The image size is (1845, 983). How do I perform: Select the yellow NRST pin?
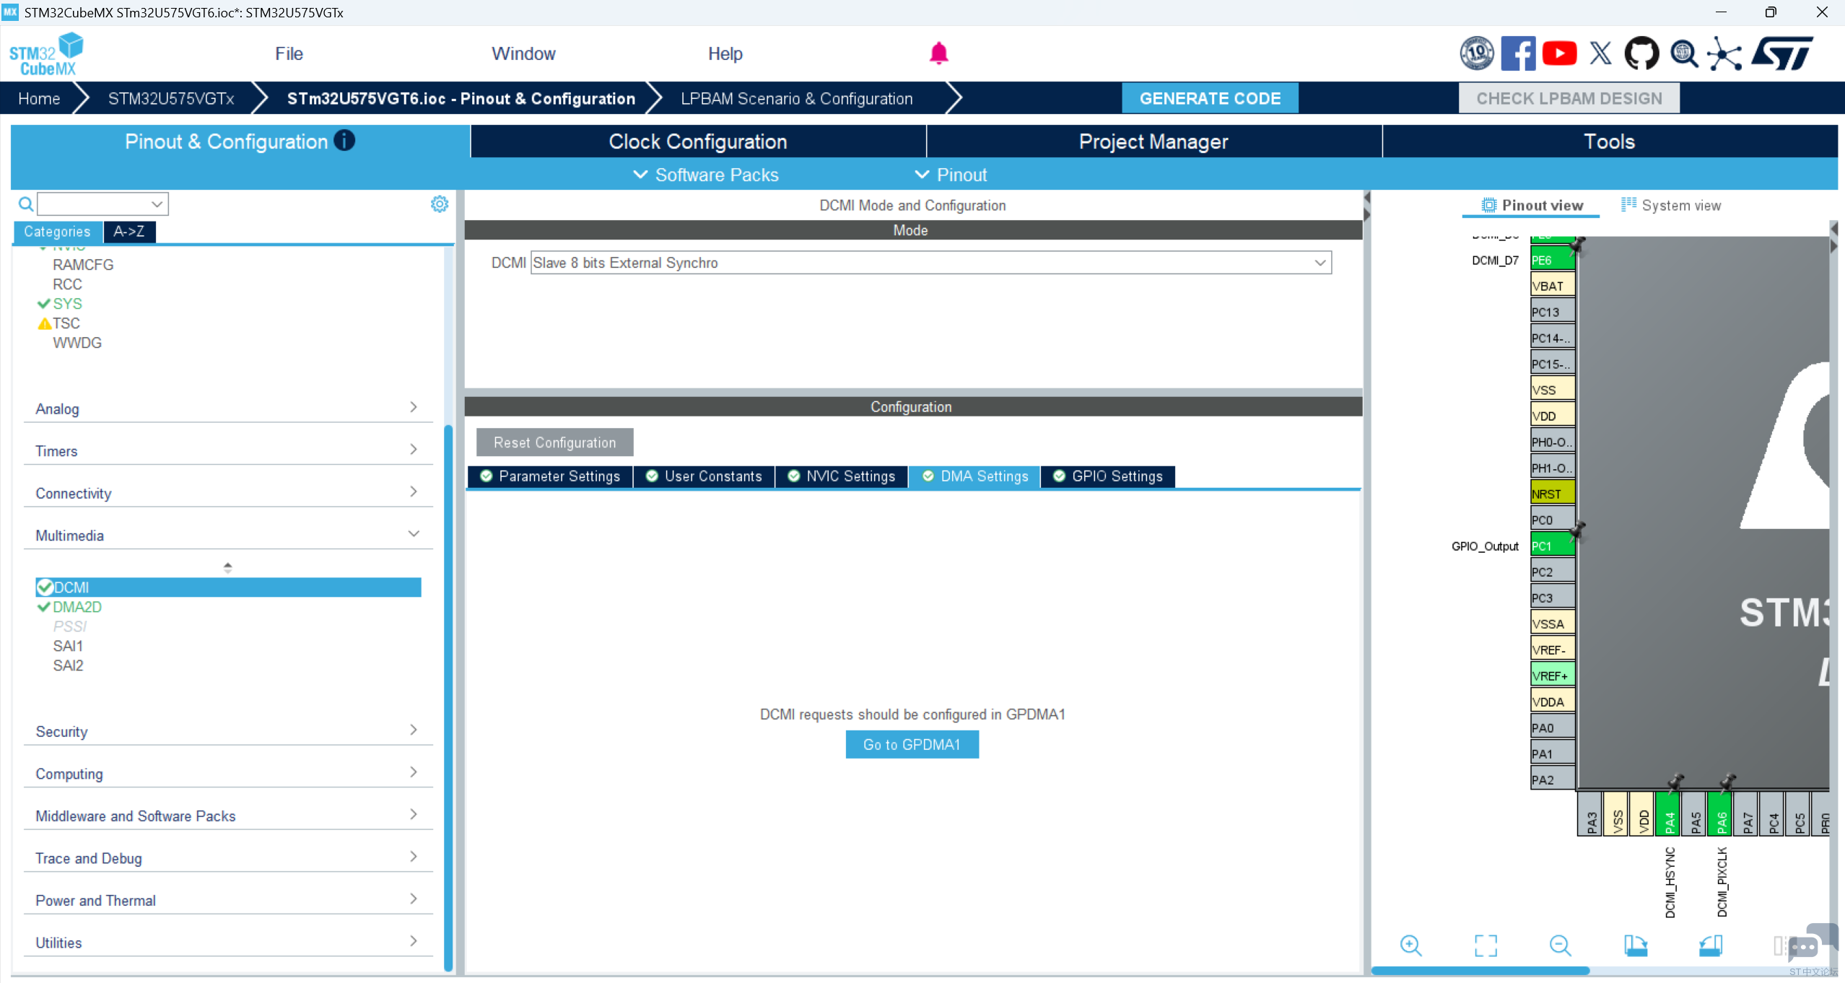coord(1552,494)
